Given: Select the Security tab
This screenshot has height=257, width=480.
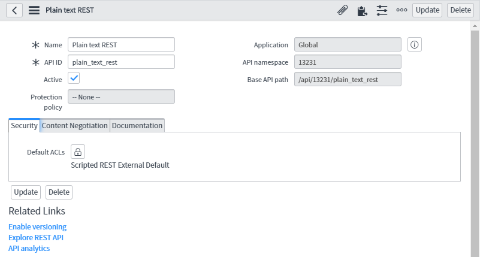Looking at the screenshot, I should click(x=24, y=125).
